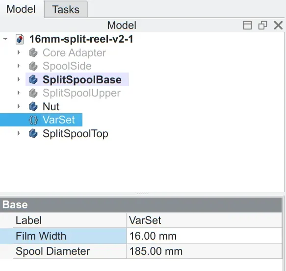Select the SpoolSide tree item

click(x=67, y=66)
